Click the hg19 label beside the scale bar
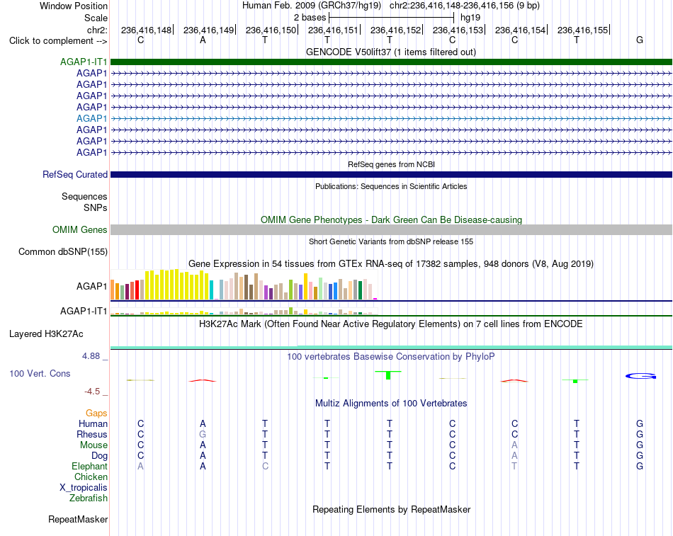673x536 pixels. tap(470, 18)
